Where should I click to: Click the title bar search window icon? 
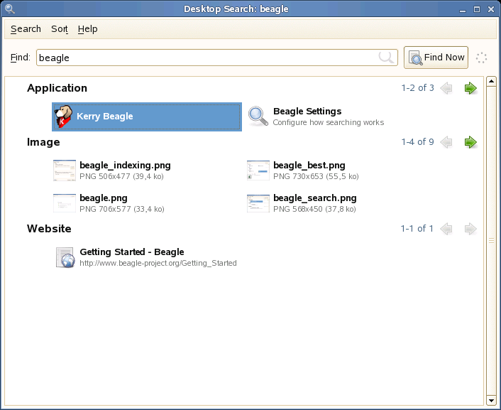(10, 9)
